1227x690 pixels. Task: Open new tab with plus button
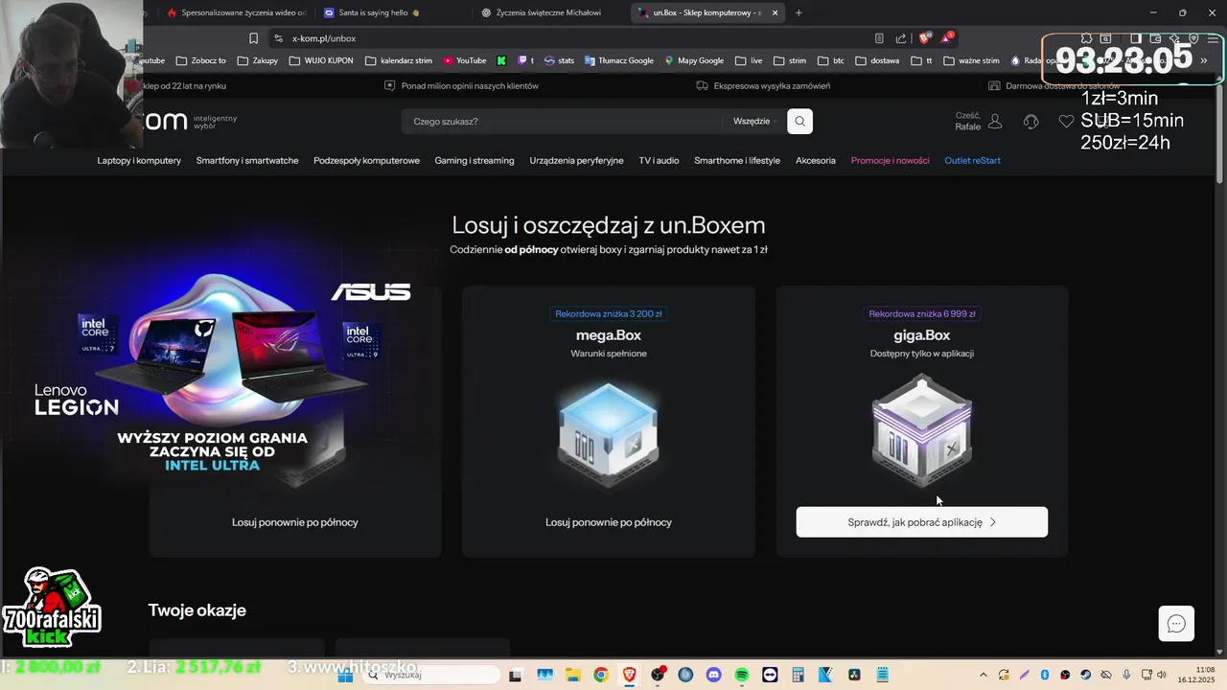click(x=799, y=12)
